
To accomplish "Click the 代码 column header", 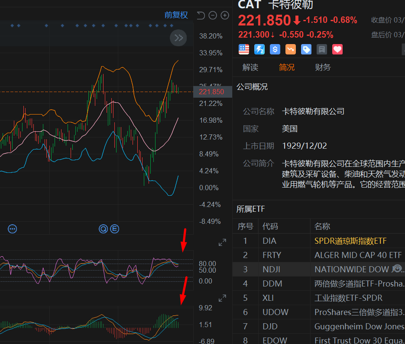I will pyautogui.click(x=270, y=226).
